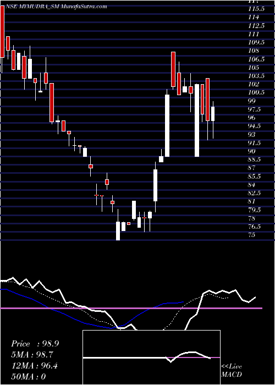Image resolution: width=275 pixels, height=385 pixels.
Task: Click the 50MA : 0 reading
Action: coord(29,376)
